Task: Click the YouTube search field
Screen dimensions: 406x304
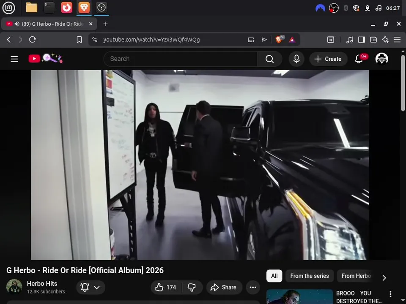Action: click(x=181, y=59)
